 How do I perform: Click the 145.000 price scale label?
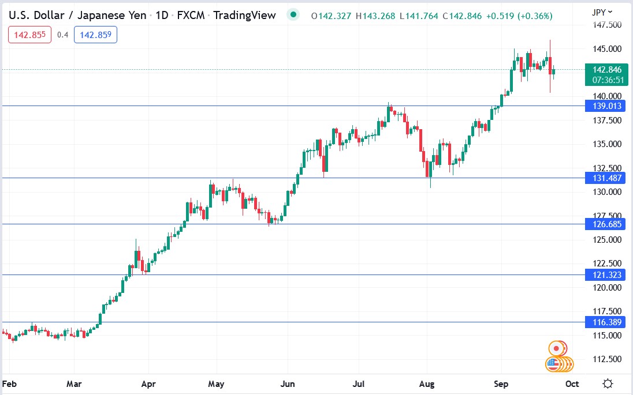pos(607,49)
